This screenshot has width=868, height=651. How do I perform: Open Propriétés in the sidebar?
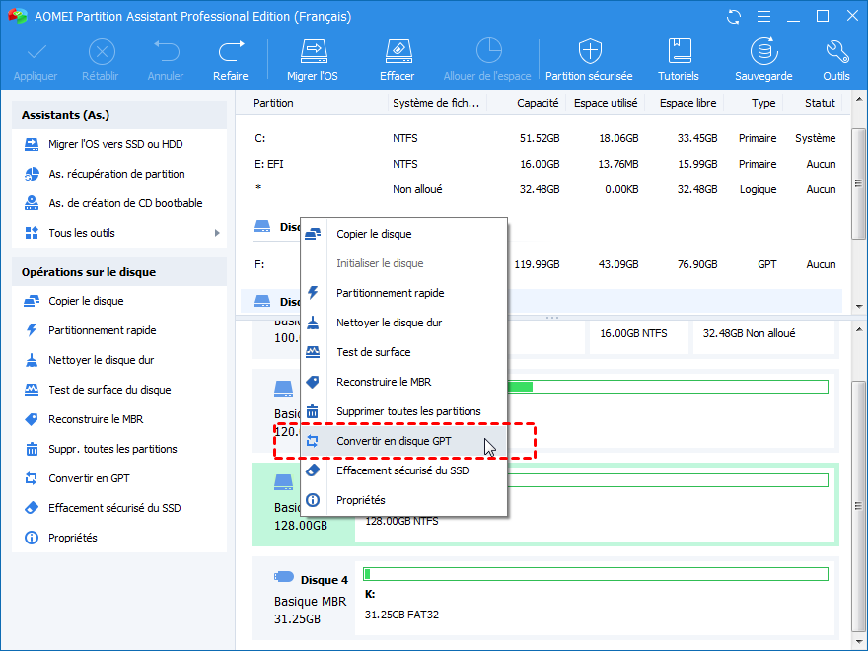[x=73, y=539]
